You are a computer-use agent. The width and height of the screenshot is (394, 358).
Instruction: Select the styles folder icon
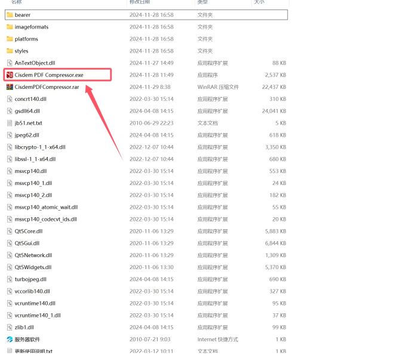[10, 51]
